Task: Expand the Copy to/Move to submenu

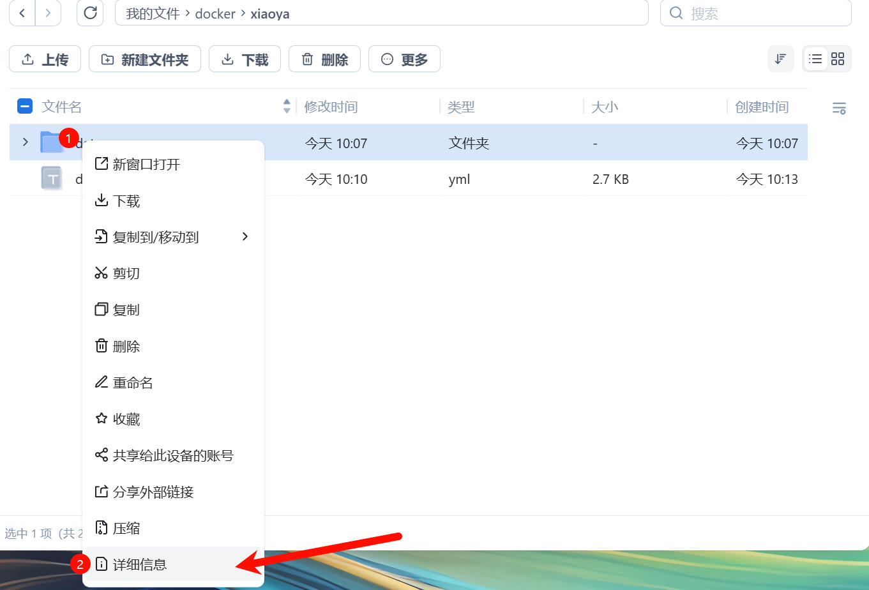Action: pos(245,237)
